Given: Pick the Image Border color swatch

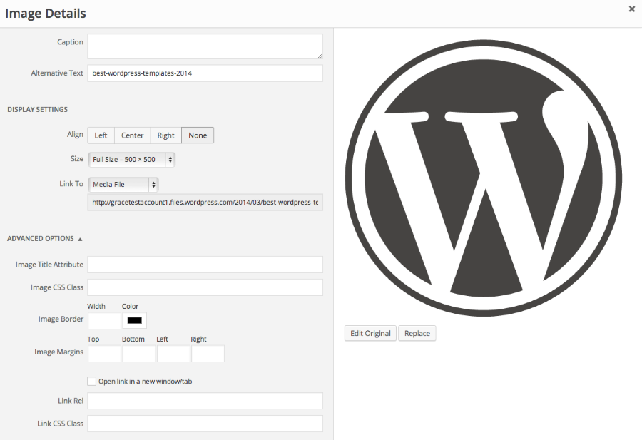Looking at the screenshot, I should click(x=136, y=320).
